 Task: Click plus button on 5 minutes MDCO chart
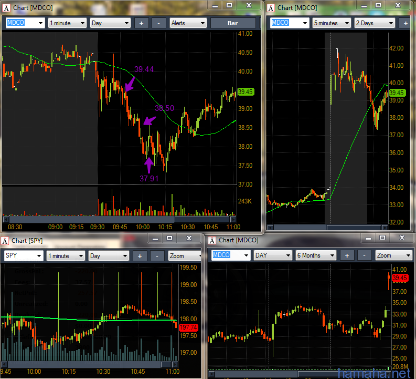click(x=406, y=23)
